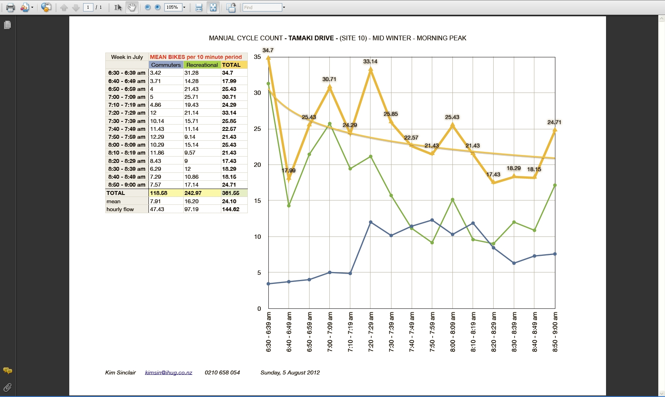Click the page number input box
The height and width of the screenshot is (397, 665).
pos(88,8)
